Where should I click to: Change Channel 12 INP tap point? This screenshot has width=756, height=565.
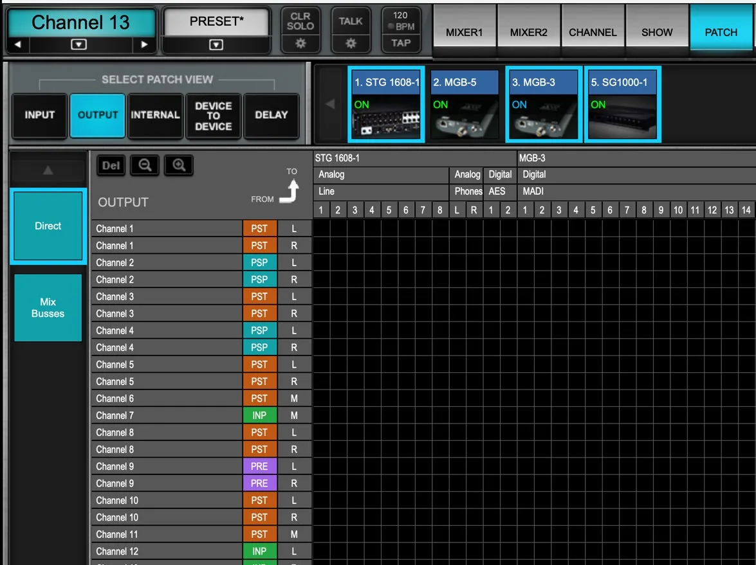(259, 551)
